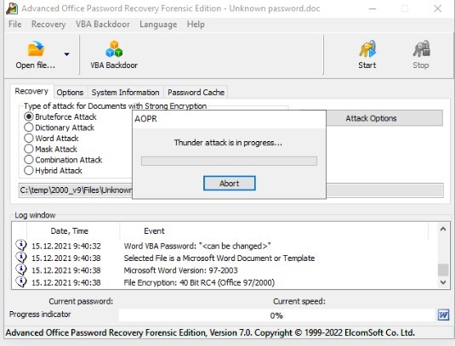Select Mask Attack radio button

click(x=29, y=149)
